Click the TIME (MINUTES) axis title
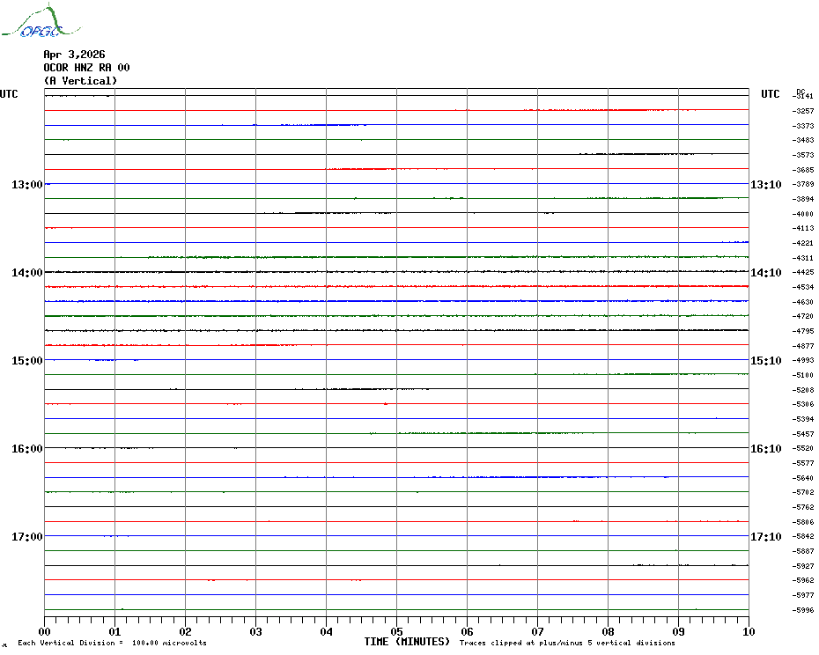Image resolution: width=819 pixels, height=655 pixels. pyautogui.click(x=407, y=642)
